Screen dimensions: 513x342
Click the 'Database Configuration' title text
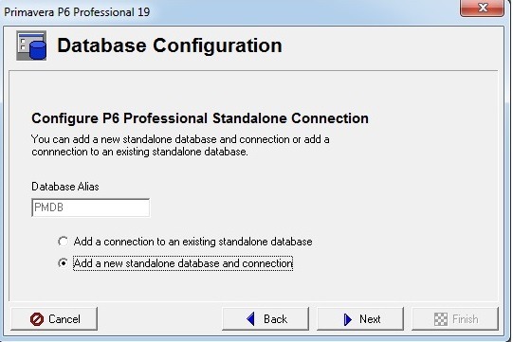(170, 45)
